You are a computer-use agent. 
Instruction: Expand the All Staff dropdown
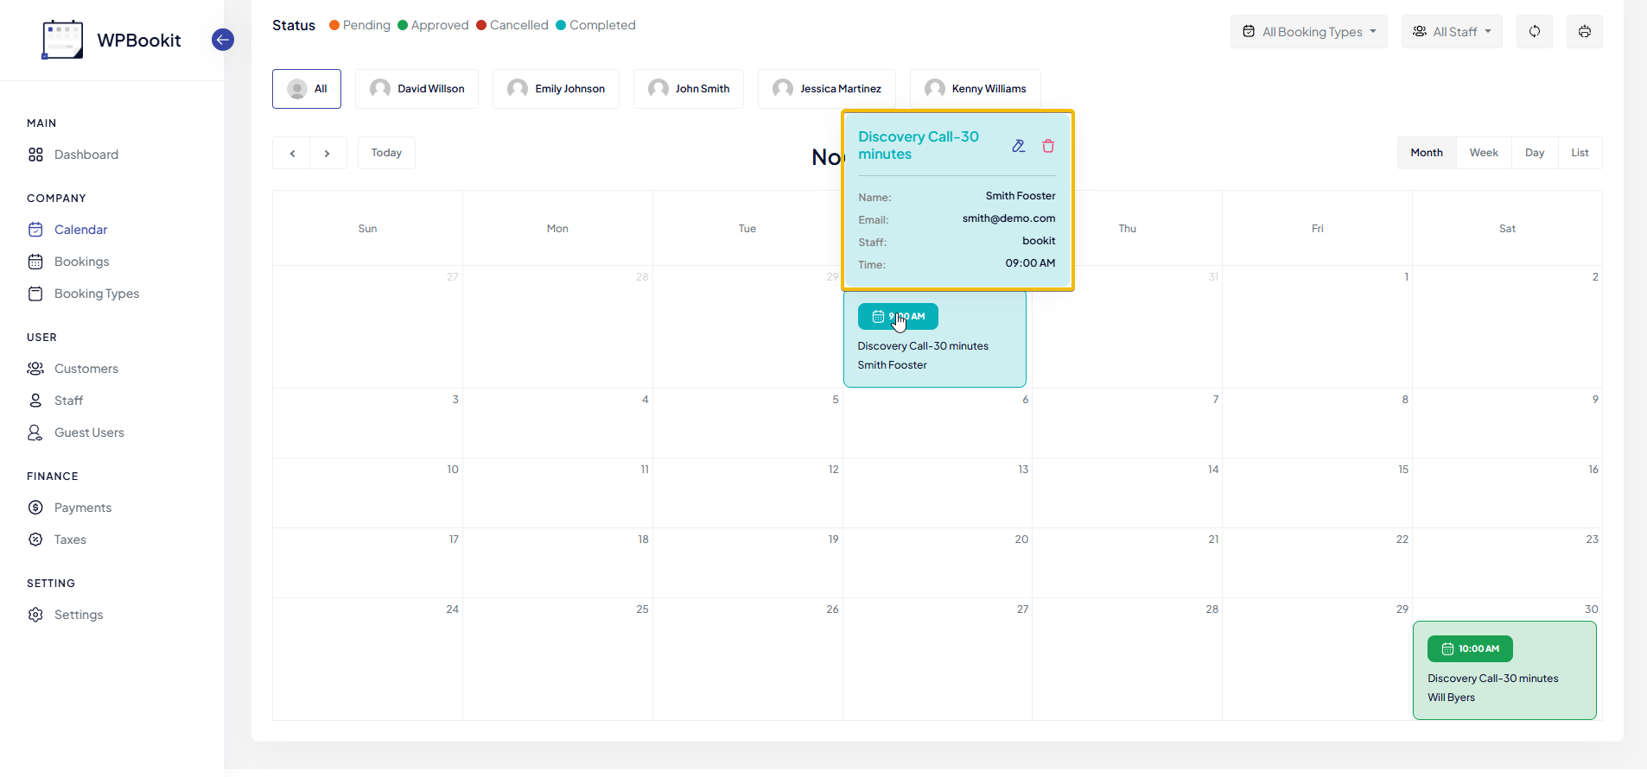click(1452, 32)
